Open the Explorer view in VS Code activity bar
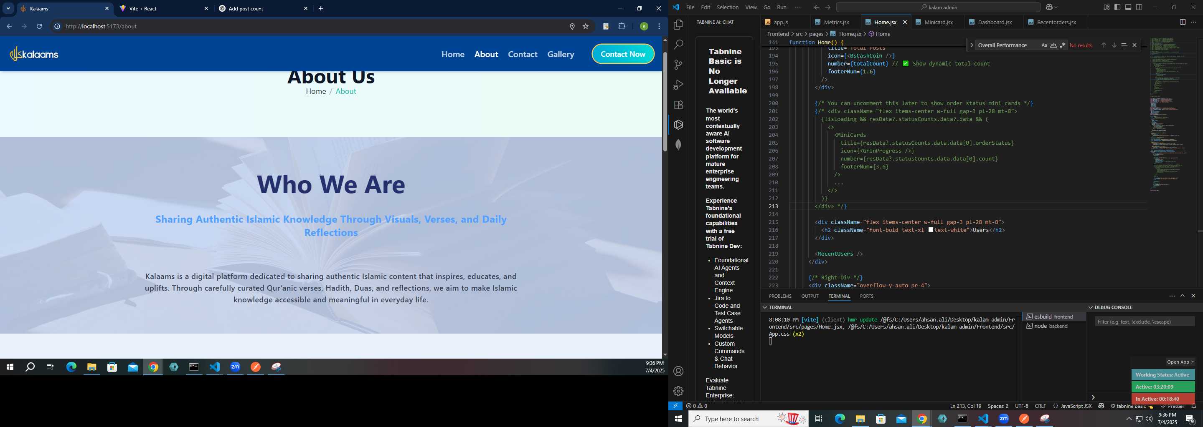1203x427 pixels. (x=678, y=25)
